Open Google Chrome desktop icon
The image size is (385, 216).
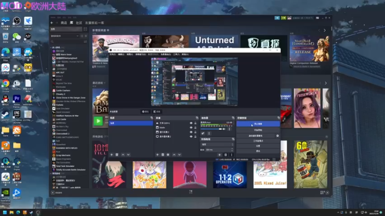(5, 85)
